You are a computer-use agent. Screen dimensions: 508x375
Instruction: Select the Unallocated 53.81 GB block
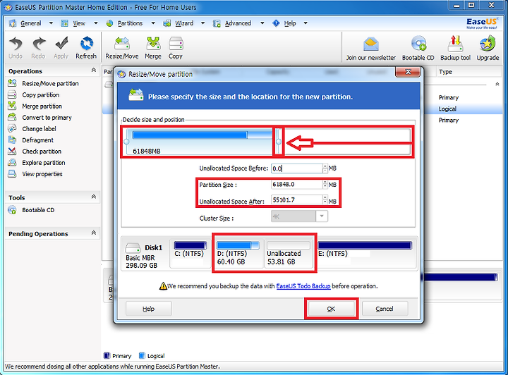click(x=289, y=254)
